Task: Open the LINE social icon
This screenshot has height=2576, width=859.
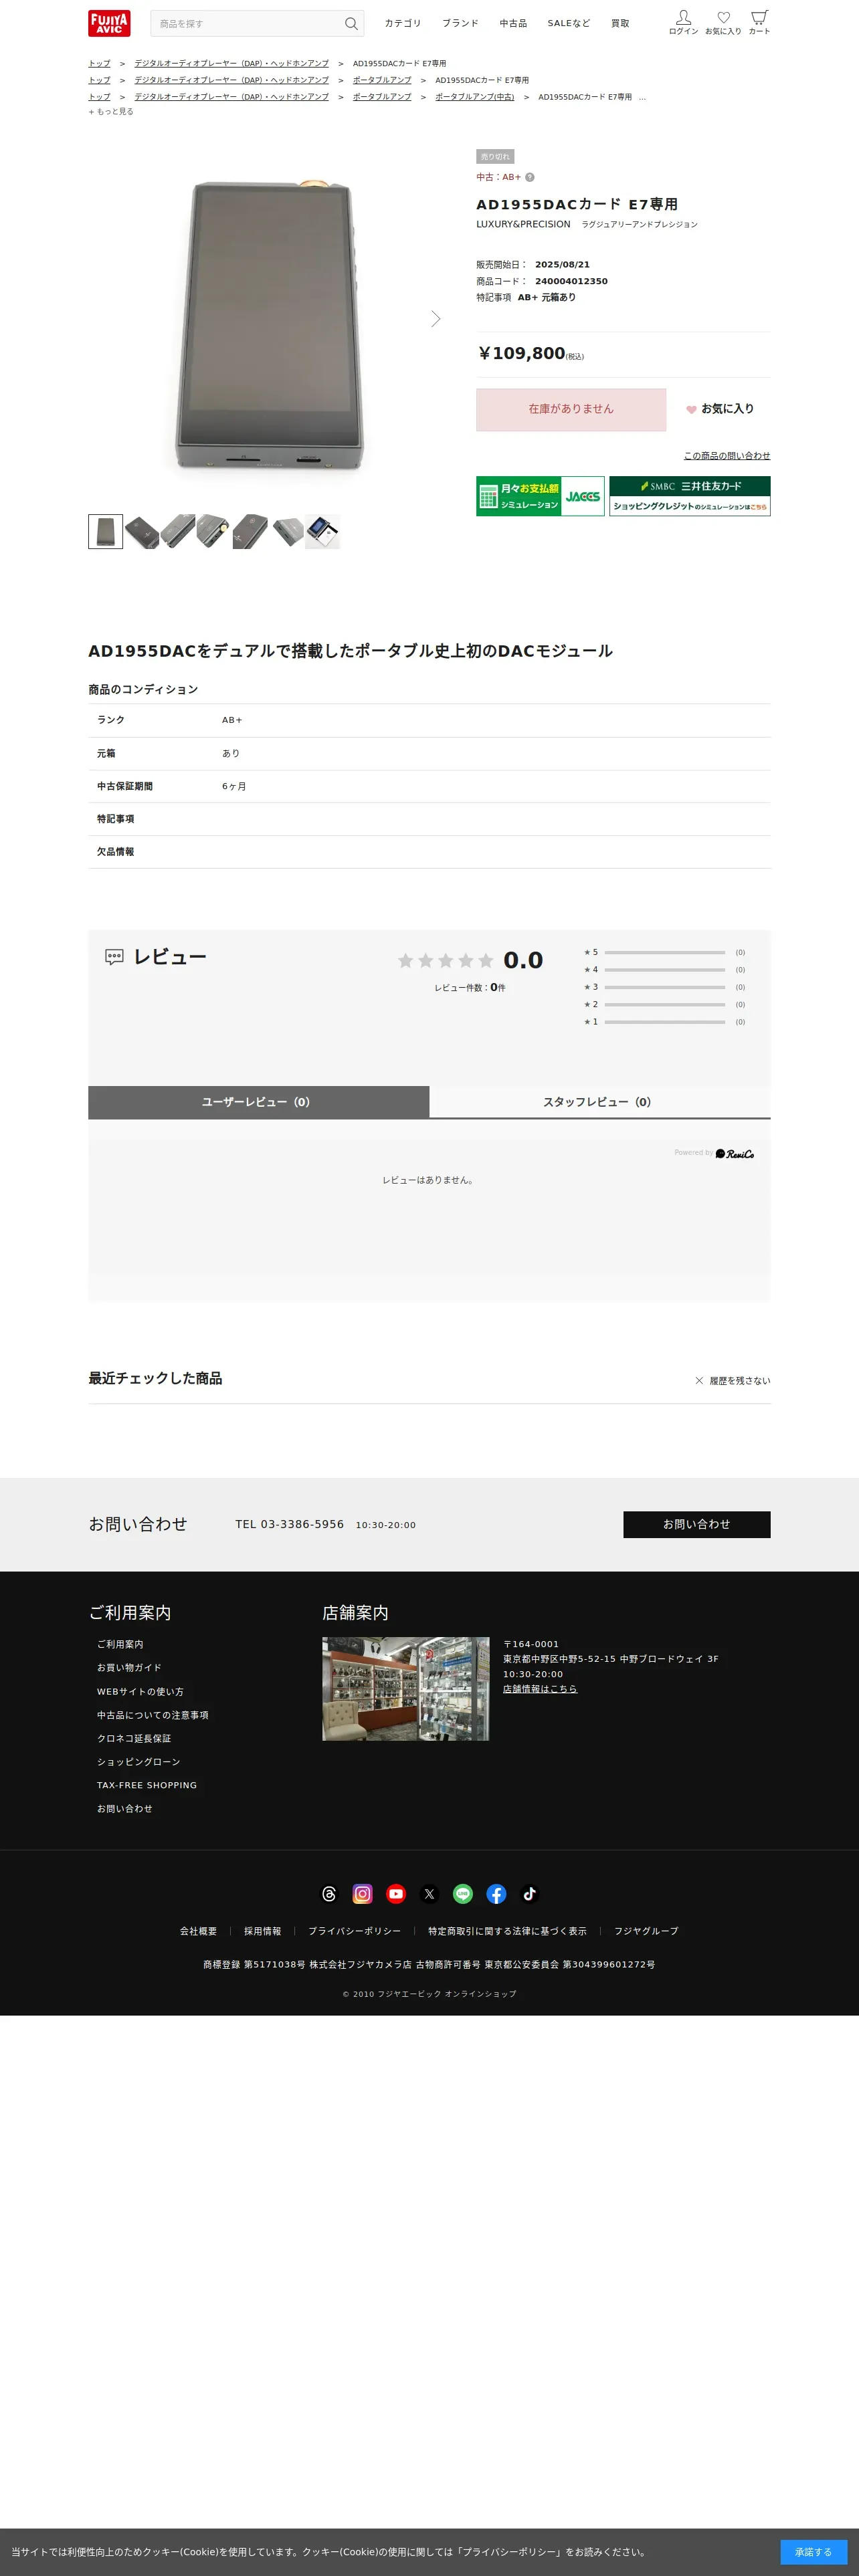Action: point(463,1893)
